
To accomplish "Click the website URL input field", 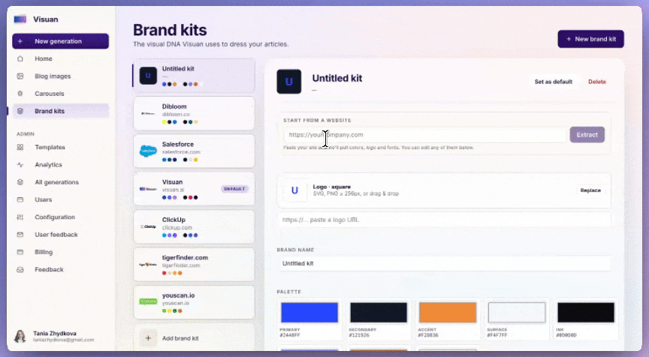I will coord(424,135).
